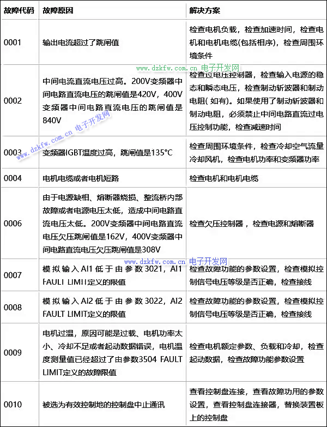Screen dimensions: 327x427
Task: Click fault code 0008 cell
Action: (13, 308)
